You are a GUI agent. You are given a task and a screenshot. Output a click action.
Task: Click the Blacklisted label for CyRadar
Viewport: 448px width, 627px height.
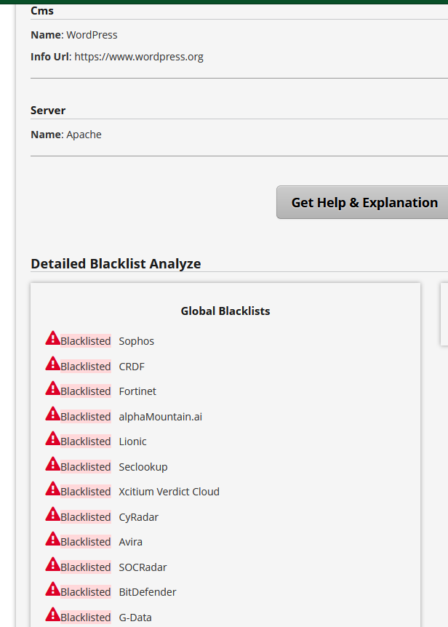point(86,517)
